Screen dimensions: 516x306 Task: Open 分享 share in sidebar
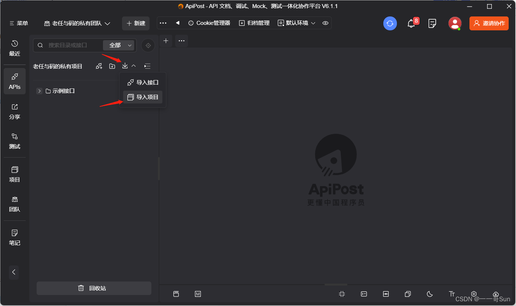point(15,112)
